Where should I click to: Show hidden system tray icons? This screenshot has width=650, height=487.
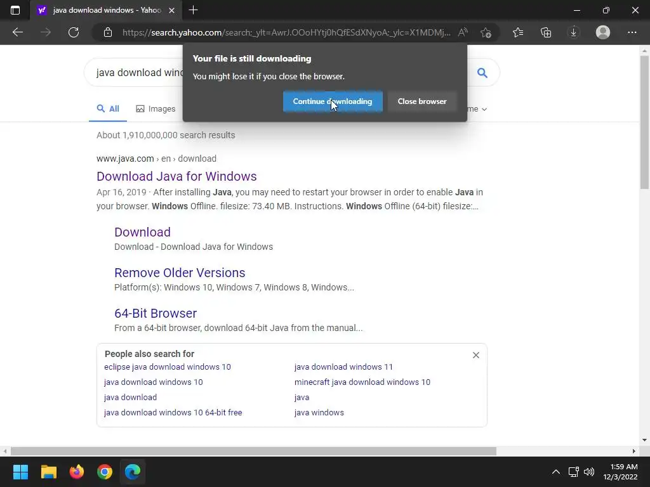556,472
